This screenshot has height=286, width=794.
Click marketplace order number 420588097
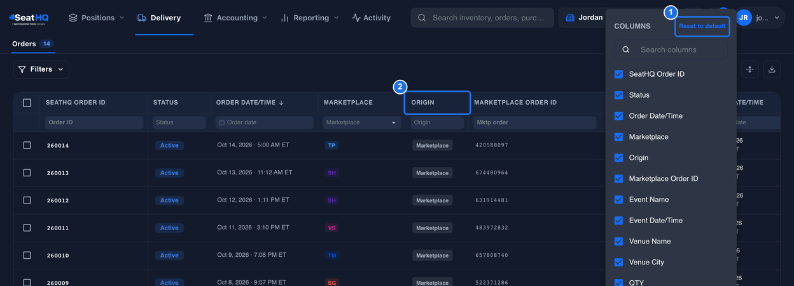click(x=492, y=145)
